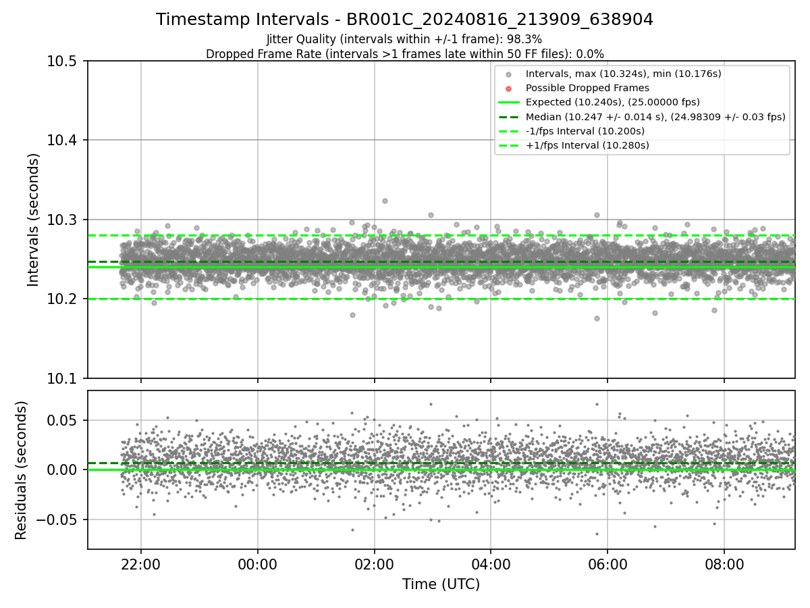Viewport: 810px width, 608px height.
Task: Click the '06:00' time tick label
Action: 607,564
